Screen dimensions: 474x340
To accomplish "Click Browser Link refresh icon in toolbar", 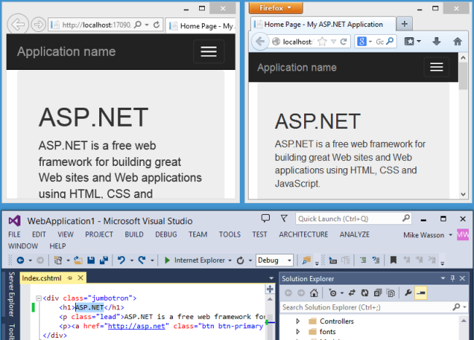I will point(241,260).
